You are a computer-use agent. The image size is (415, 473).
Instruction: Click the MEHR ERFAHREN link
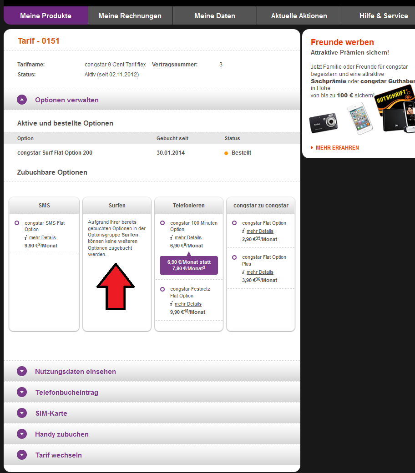337,148
